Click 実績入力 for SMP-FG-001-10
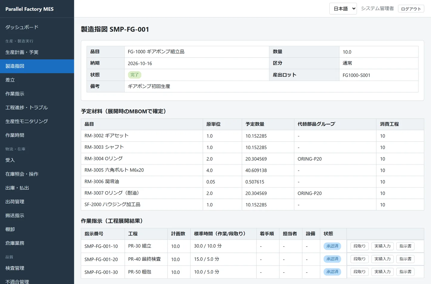The width and height of the screenshot is (431, 284). (383, 246)
